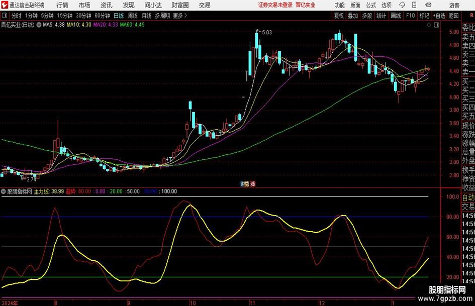Click the MA60: 4.45 indicator value

pyautogui.click(x=132, y=25)
